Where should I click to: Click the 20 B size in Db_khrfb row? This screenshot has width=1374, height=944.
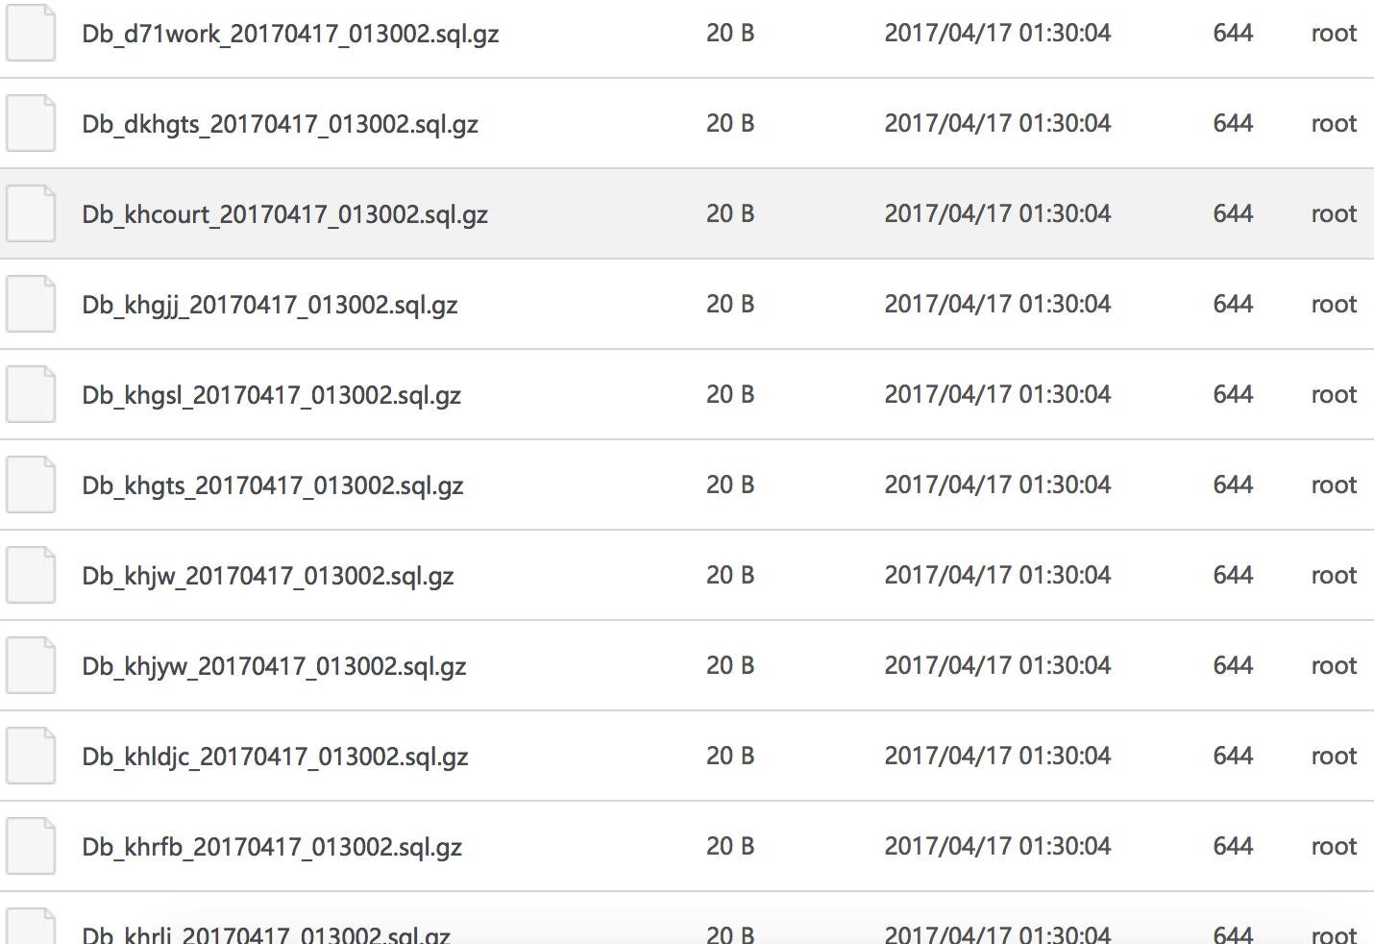[x=730, y=846]
